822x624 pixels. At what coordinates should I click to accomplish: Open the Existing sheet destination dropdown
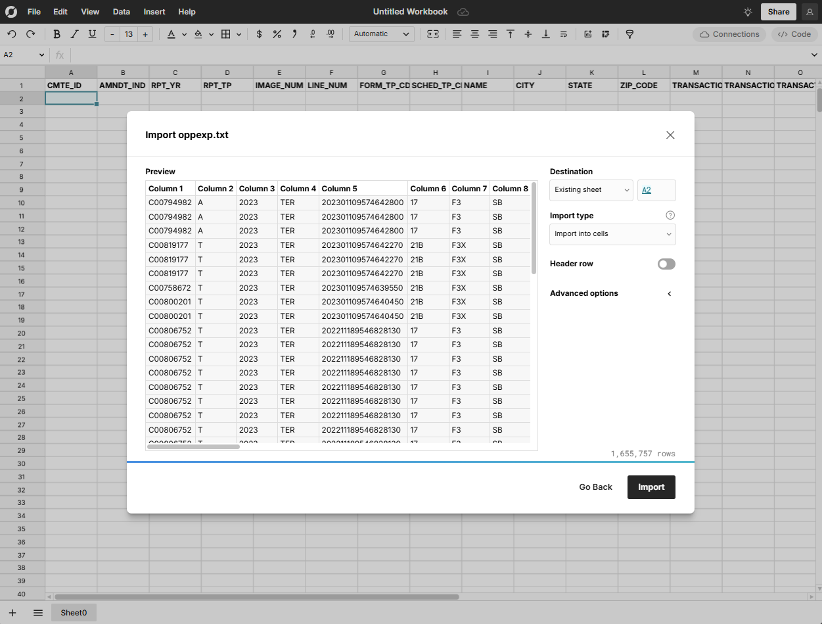(x=591, y=190)
